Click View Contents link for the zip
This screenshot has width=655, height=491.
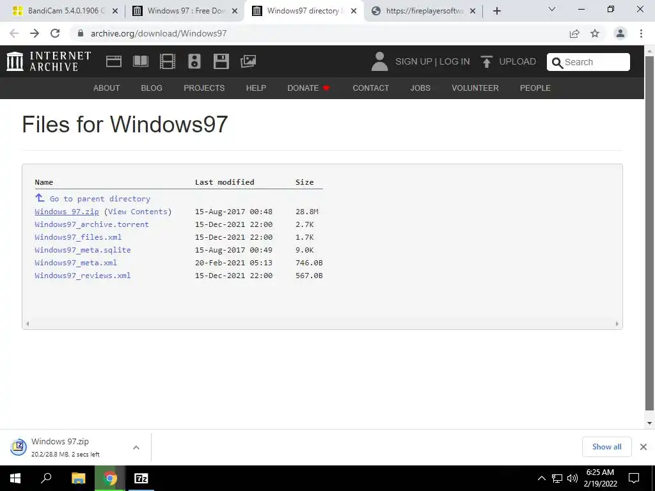tap(138, 212)
